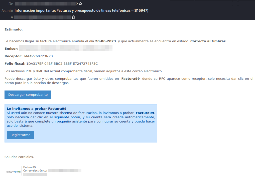Click the 'Saludos cordiales' closing line
The image size is (255, 180).
pos(19,157)
